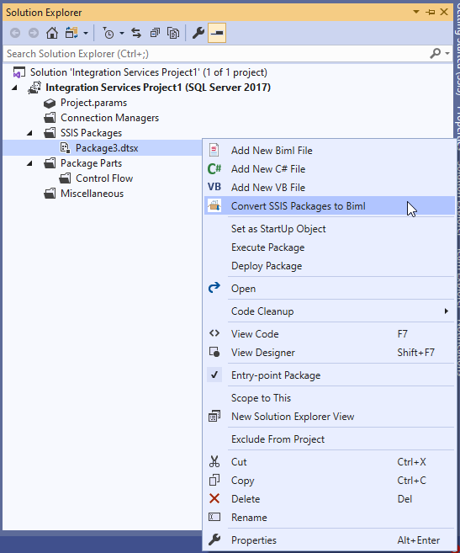Image resolution: width=460 pixels, height=553 pixels.
Task: Select Package Parts folder
Action: [91, 163]
